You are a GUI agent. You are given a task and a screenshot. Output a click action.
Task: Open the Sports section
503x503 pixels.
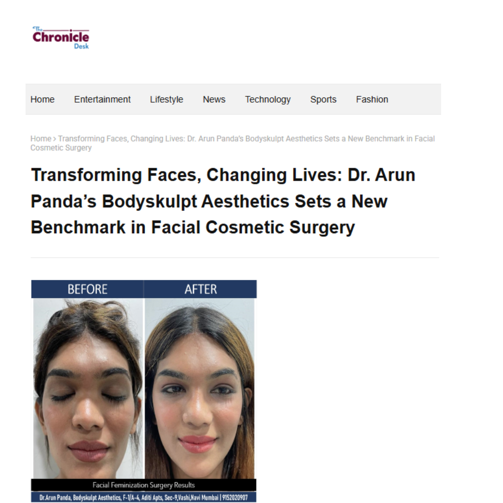[323, 99]
